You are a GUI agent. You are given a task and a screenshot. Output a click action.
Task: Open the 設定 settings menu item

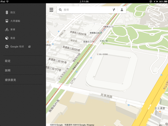[23, 61]
